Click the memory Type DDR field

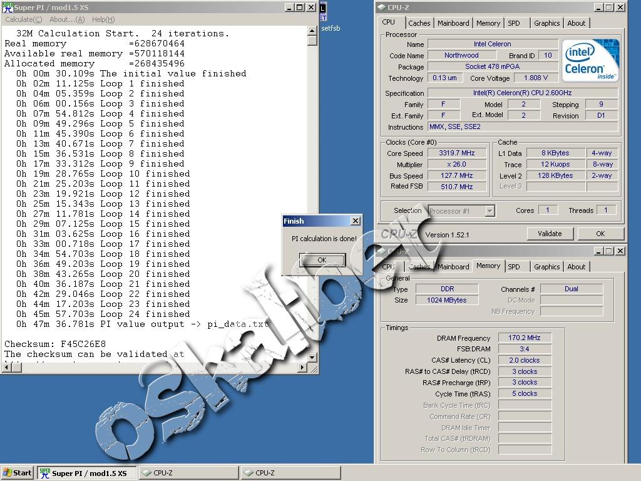[x=447, y=289]
